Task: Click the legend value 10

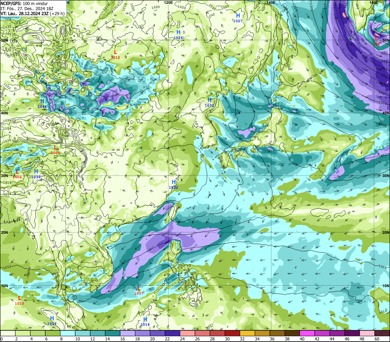Action: [77, 339]
